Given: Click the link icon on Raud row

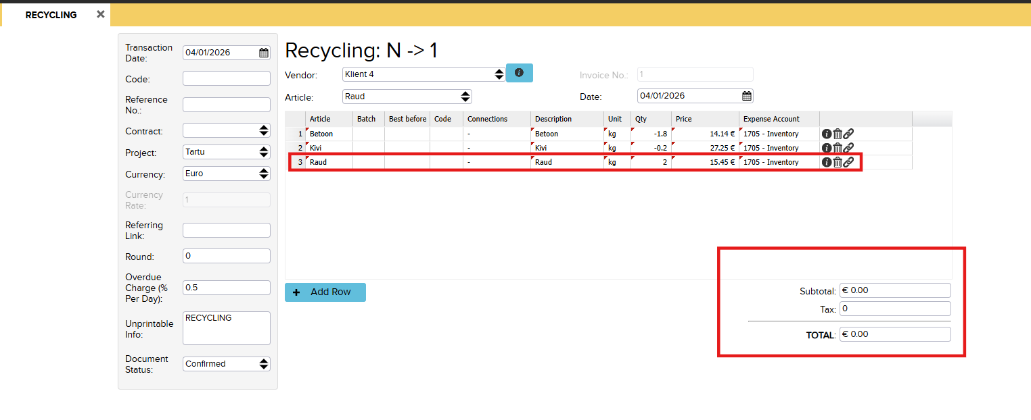Looking at the screenshot, I should click(848, 162).
